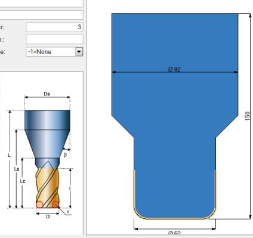Click the D diameter label under the cutter
Image resolution: width=253 pixels, height=238 pixels.
click(x=48, y=217)
